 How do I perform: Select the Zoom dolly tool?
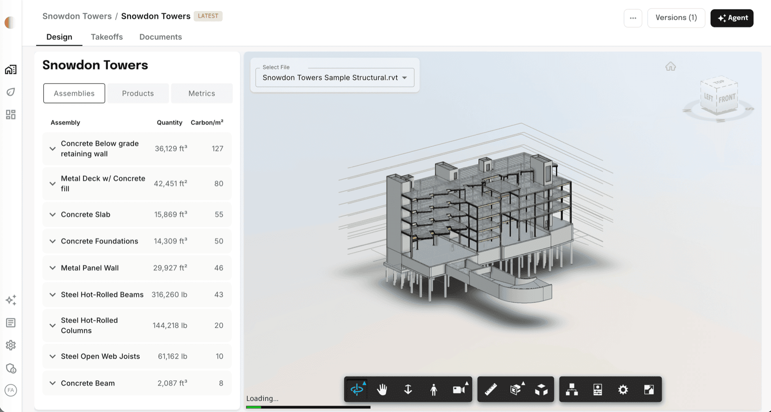coord(408,389)
